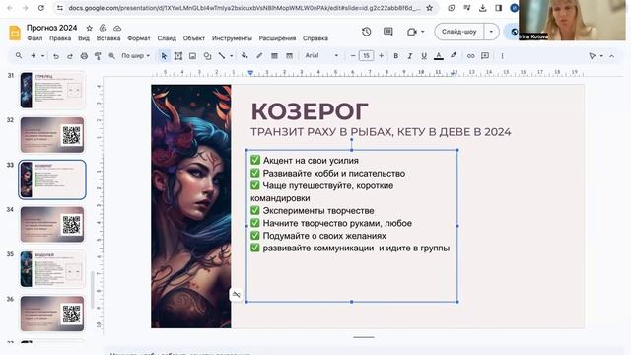The image size is (631, 355).
Task: Open browser downloads
Action: [482, 8]
